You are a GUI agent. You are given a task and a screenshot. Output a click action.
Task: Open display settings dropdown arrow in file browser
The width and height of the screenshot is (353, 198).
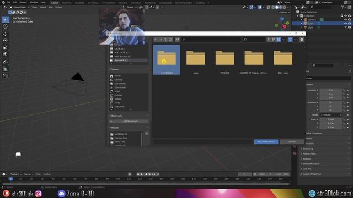284,40
